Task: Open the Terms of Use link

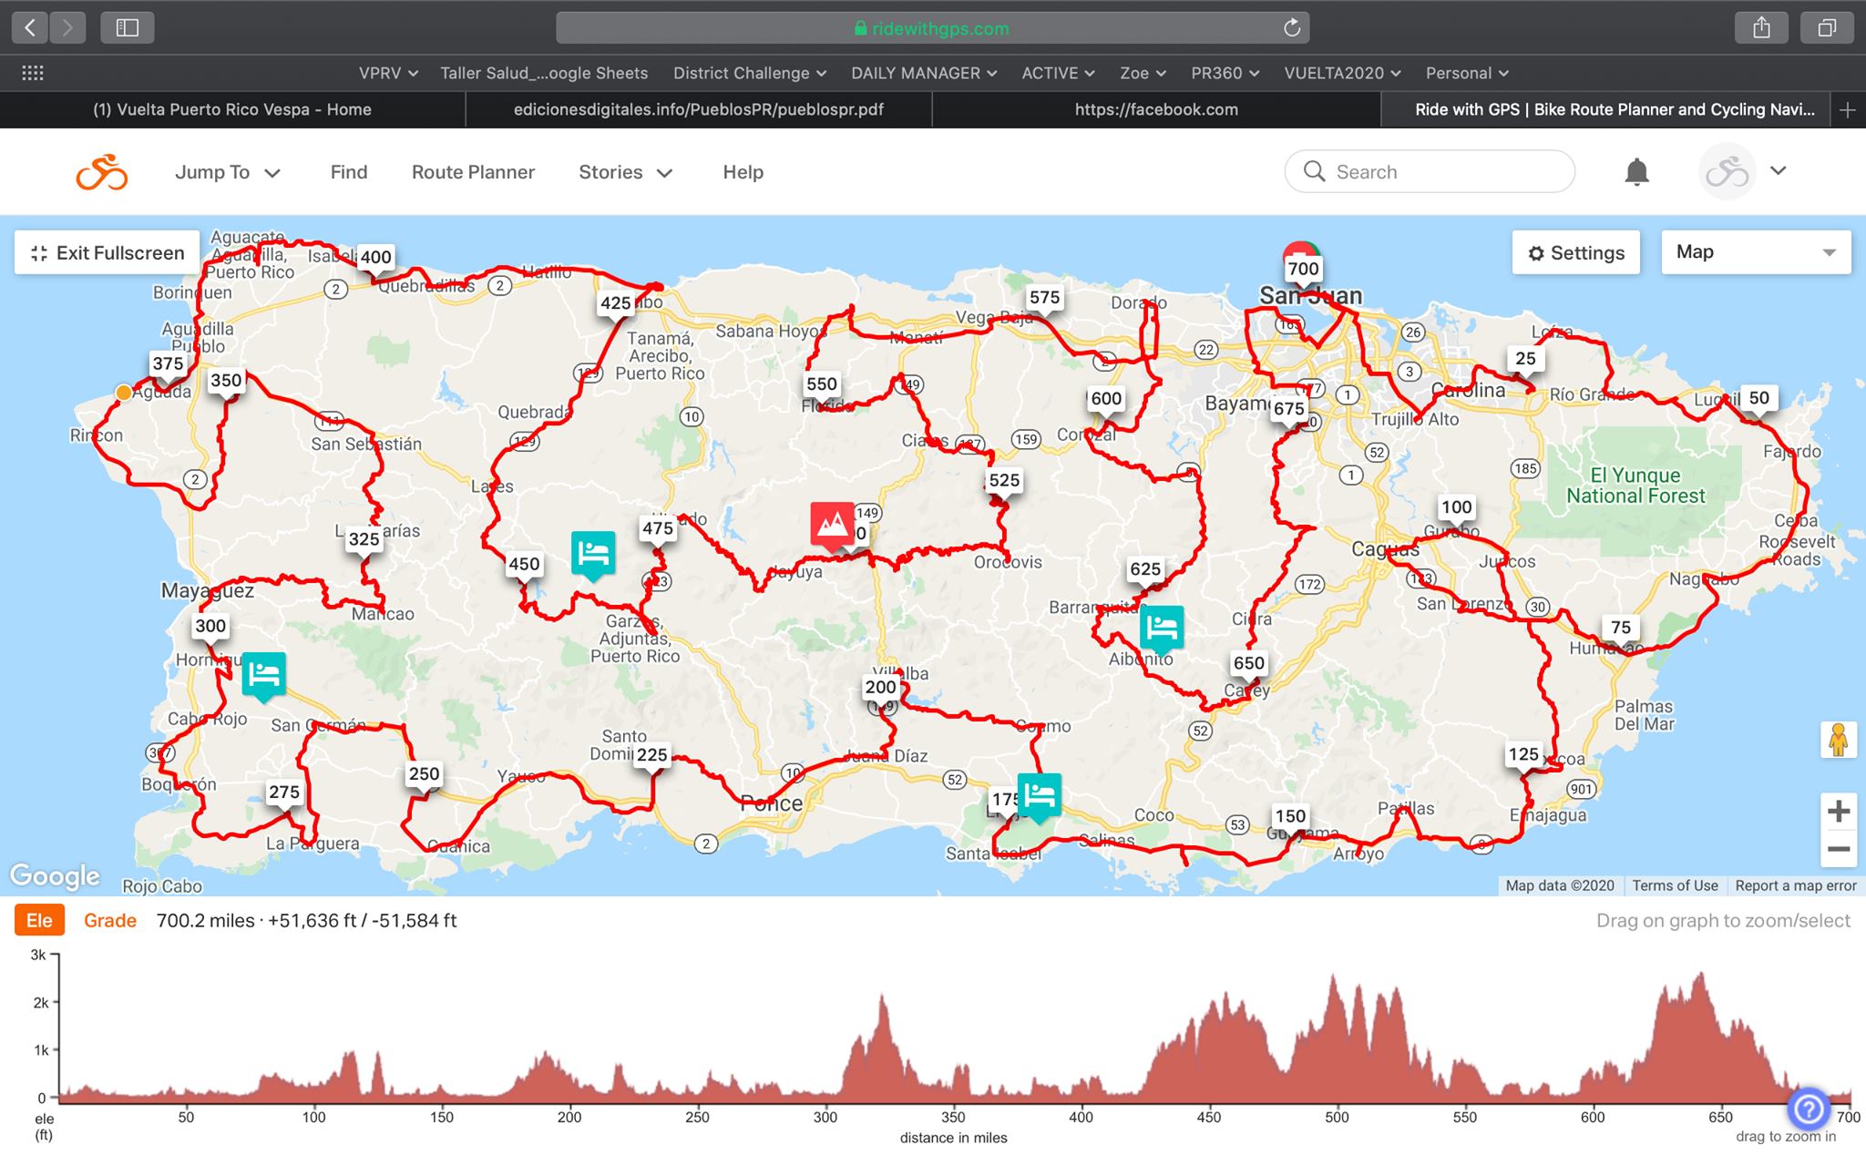Action: click(x=1675, y=885)
